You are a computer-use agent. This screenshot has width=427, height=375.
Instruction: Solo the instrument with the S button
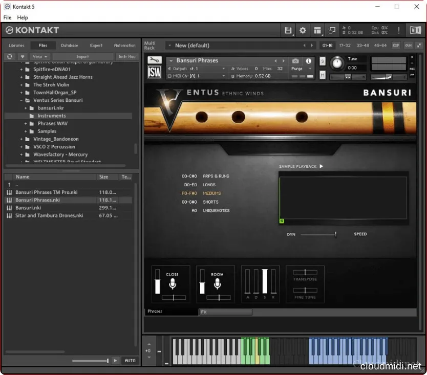click(323, 61)
